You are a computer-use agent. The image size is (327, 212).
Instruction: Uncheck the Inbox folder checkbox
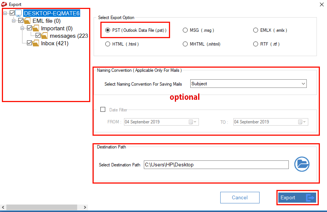(x=30, y=43)
